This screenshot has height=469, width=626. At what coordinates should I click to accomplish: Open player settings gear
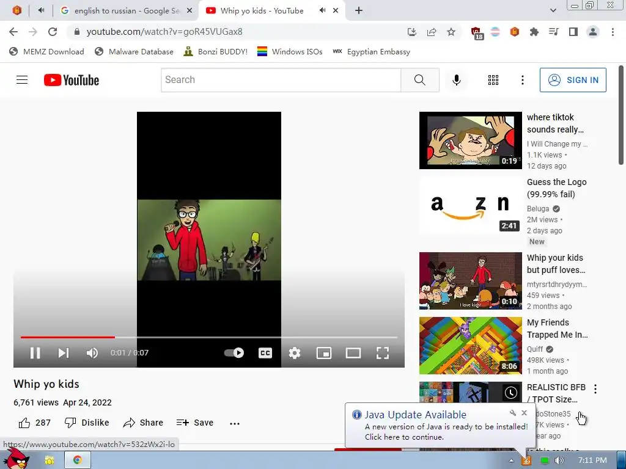(x=295, y=353)
